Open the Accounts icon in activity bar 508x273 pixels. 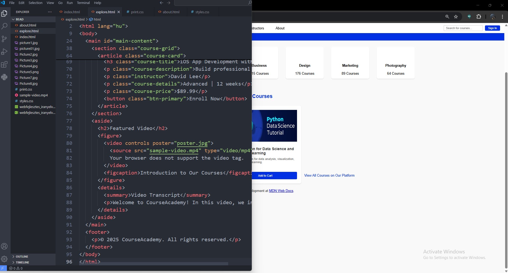click(4, 246)
